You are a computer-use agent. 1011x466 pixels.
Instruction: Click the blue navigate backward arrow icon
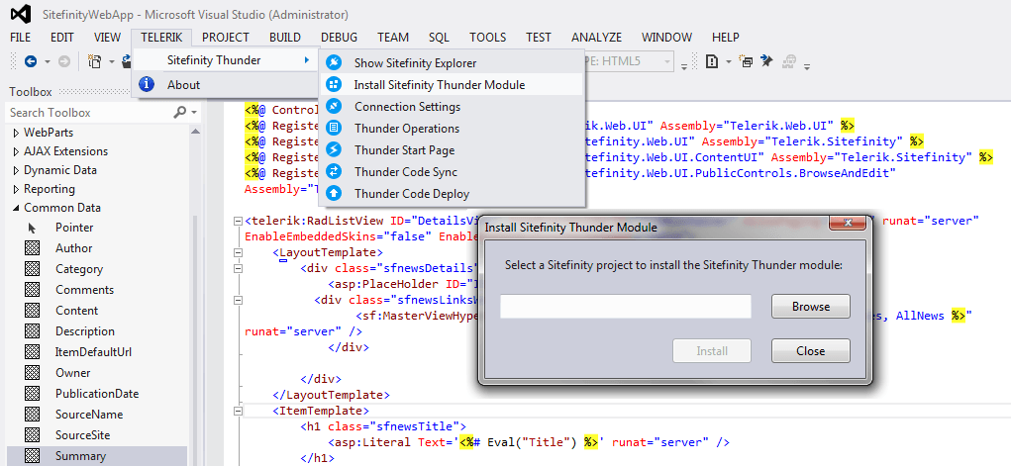click(x=31, y=61)
